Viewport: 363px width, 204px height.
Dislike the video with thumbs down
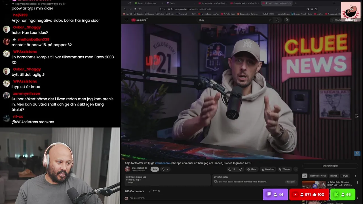tap(240, 169)
